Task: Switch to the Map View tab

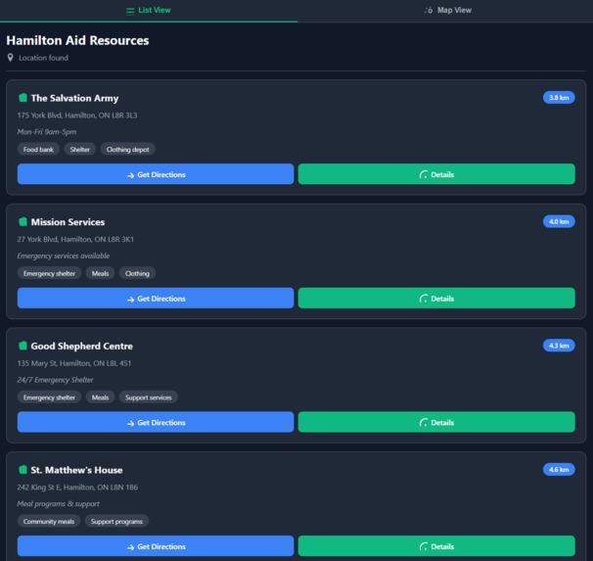Action: (x=448, y=11)
